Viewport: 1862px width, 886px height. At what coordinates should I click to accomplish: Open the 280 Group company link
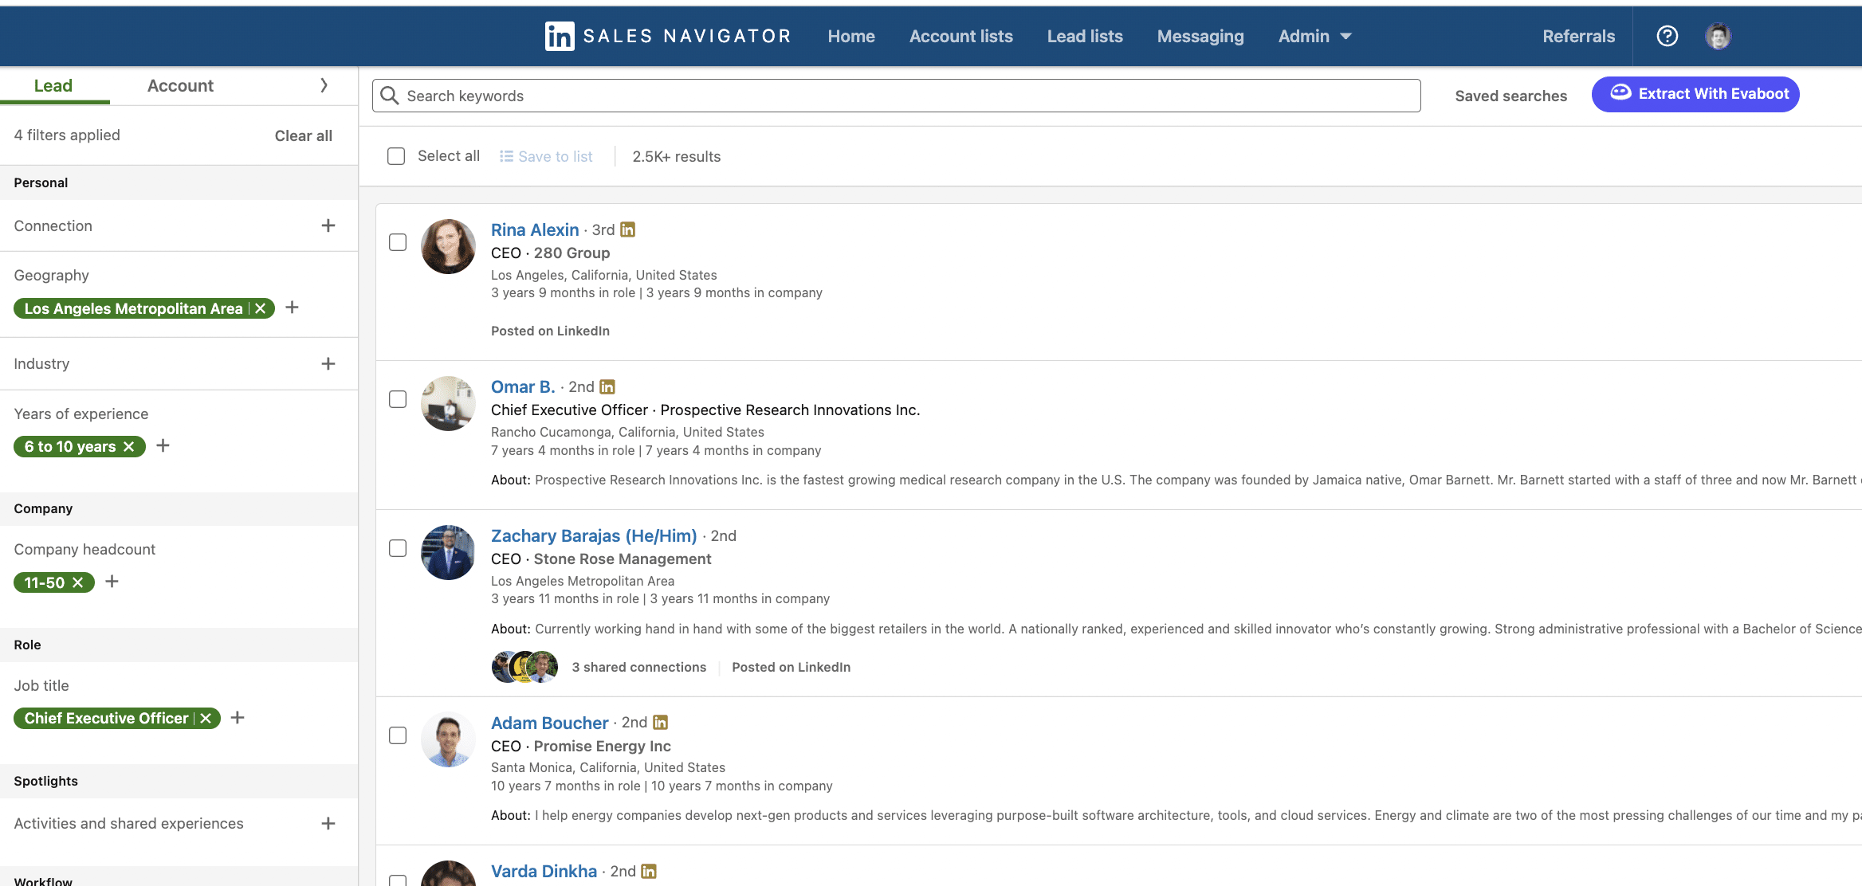(572, 253)
